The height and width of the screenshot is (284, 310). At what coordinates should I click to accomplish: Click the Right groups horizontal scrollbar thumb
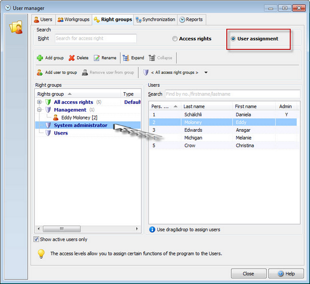point(62,229)
